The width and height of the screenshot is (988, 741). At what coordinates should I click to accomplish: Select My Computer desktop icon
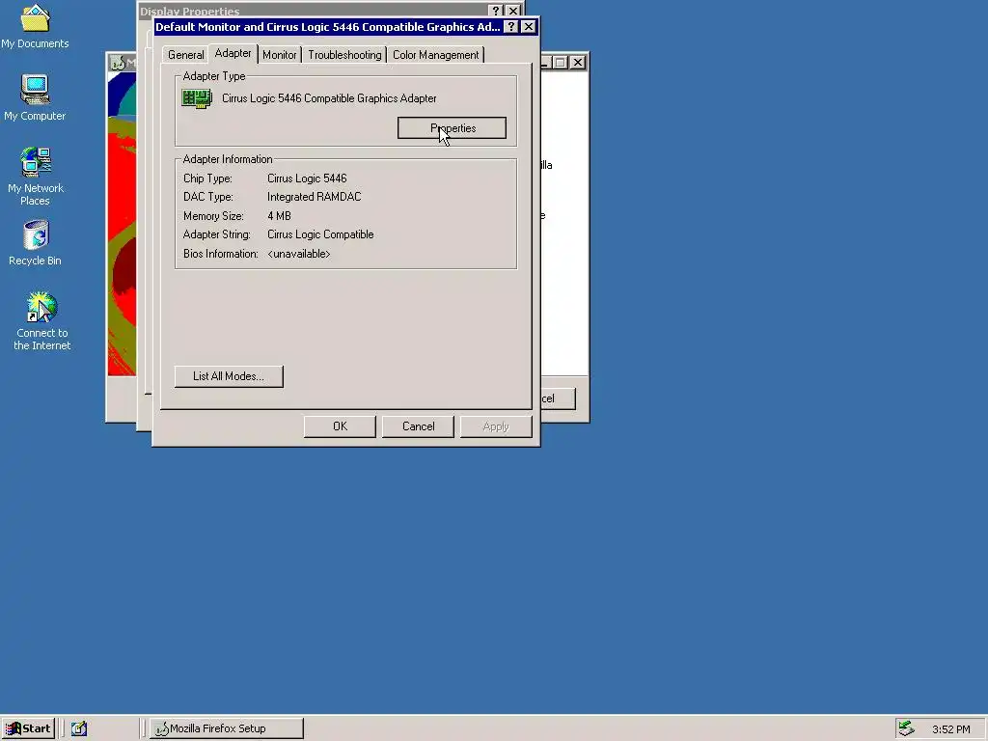pos(35,97)
